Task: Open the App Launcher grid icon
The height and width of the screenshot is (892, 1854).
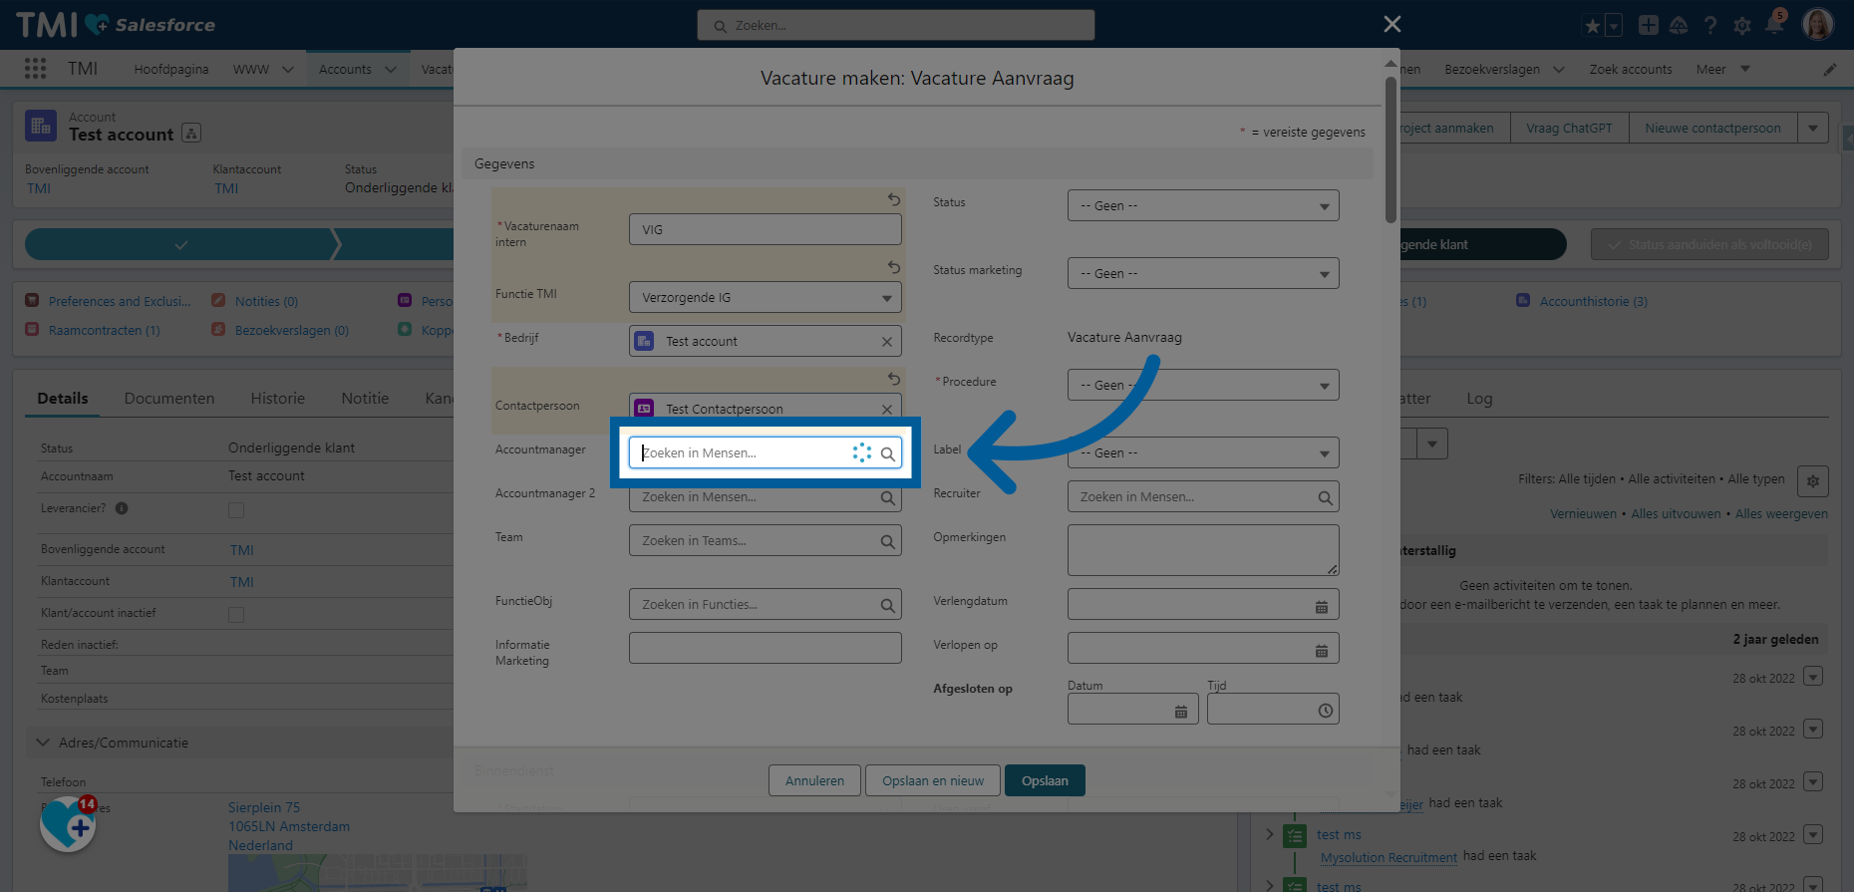Action: pos(35,68)
